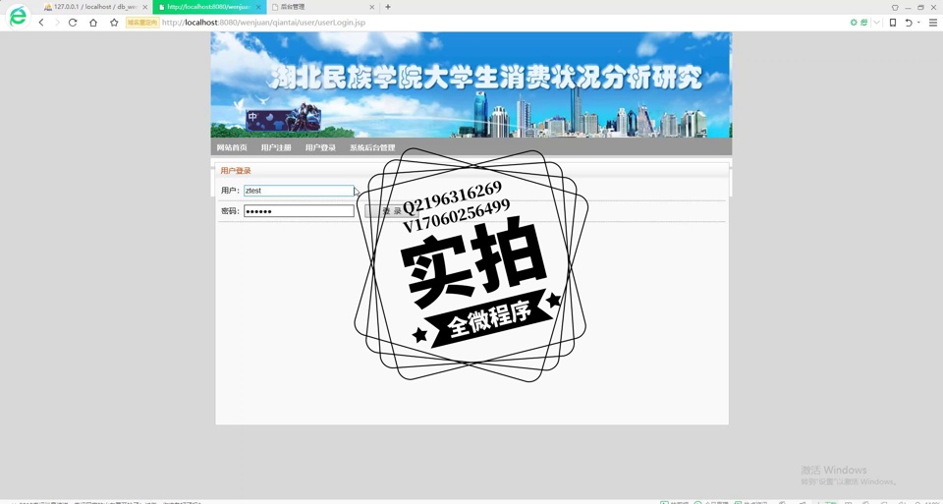Reload the current page
The height and width of the screenshot is (504, 943).
(73, 23)
